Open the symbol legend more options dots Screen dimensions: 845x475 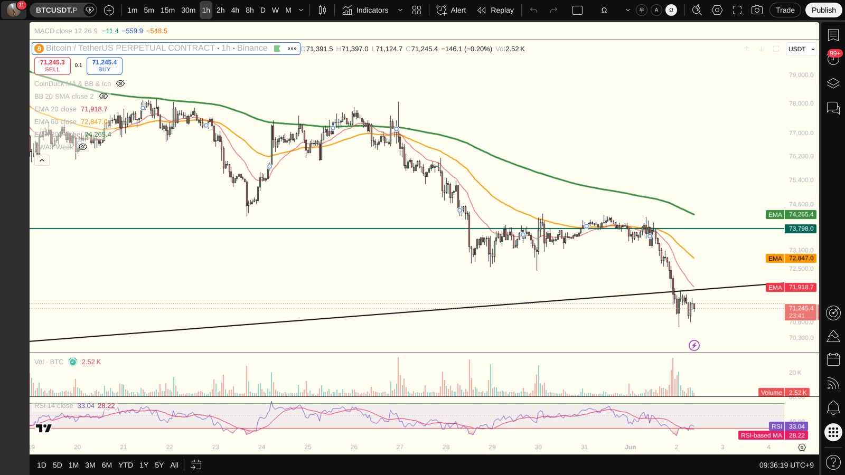(292, 49)
